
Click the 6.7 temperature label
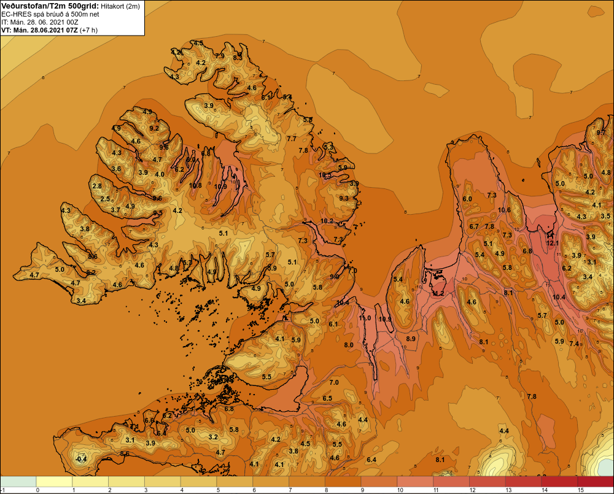pos(474,226)
